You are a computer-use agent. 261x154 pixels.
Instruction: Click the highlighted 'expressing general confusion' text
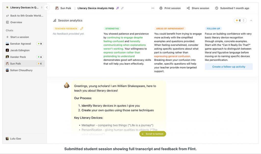click(172, 56)
